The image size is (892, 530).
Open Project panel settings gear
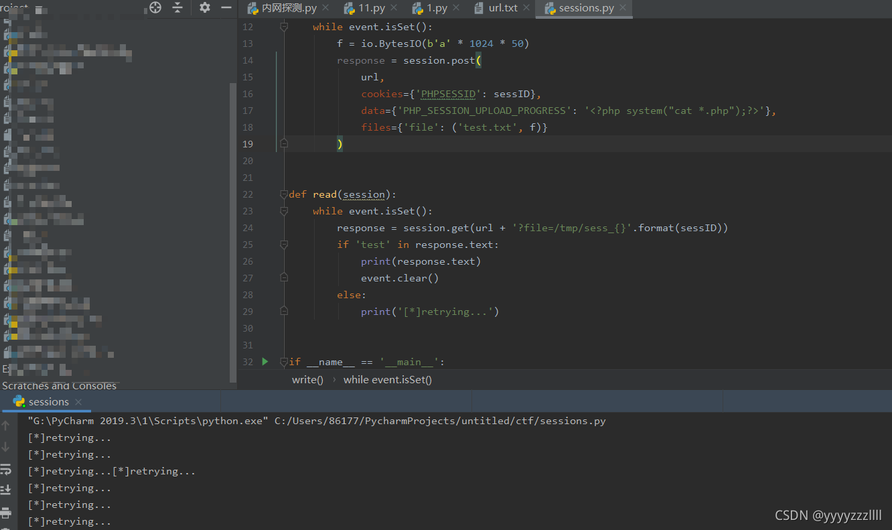pos(205,7)
